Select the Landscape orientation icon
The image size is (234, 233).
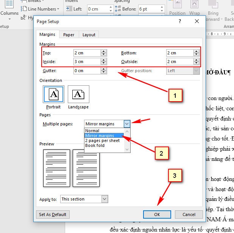[78, 94]
